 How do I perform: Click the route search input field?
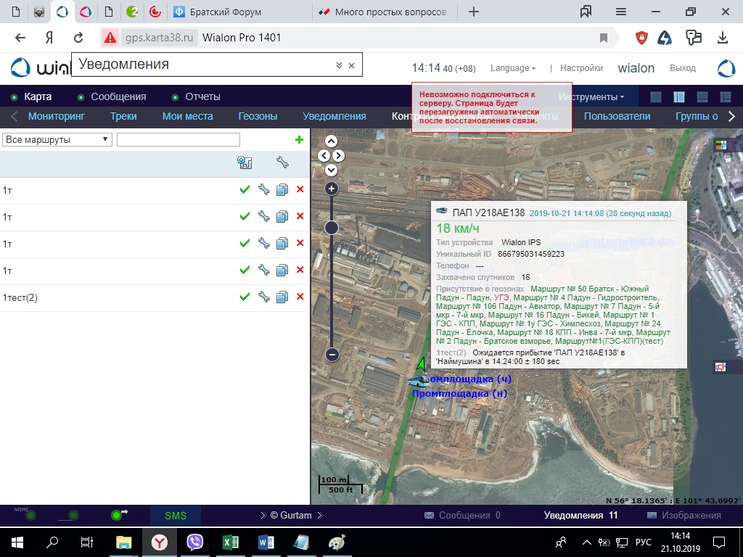pos(178,139)
